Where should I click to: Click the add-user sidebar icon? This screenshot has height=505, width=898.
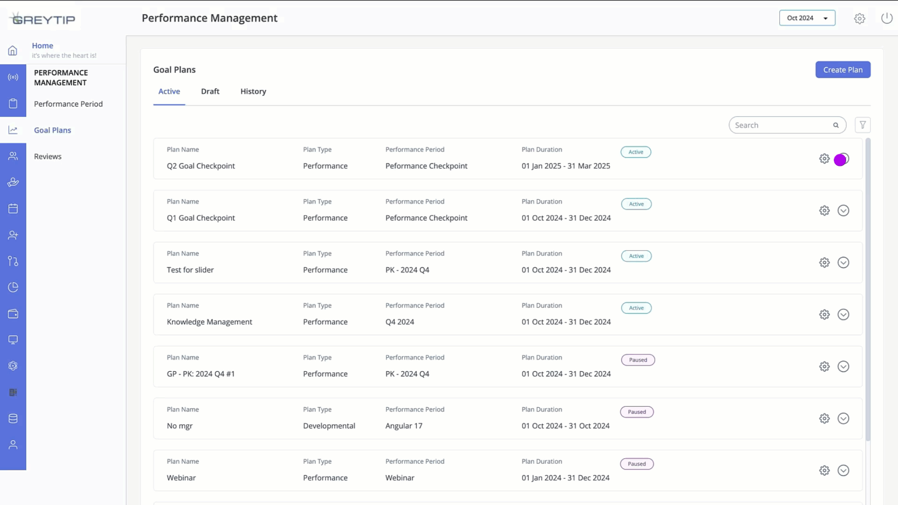pyautogui.click(x=13, y=235)
